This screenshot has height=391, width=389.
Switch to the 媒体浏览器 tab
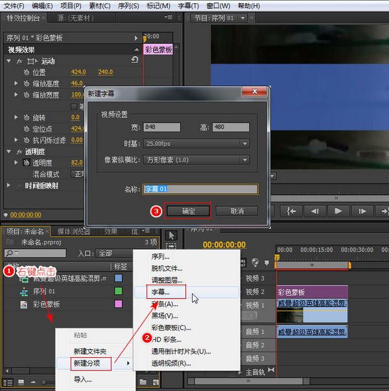coord(74,231)
